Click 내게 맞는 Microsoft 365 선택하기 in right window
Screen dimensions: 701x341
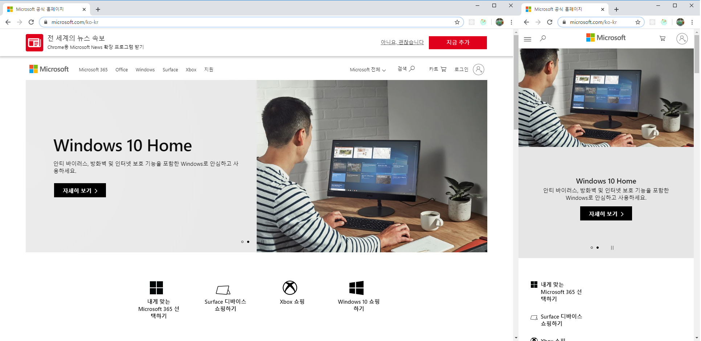point(561,292)
